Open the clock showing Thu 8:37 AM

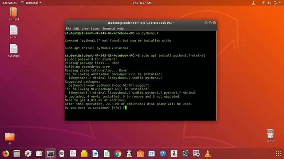pos(142,3)
